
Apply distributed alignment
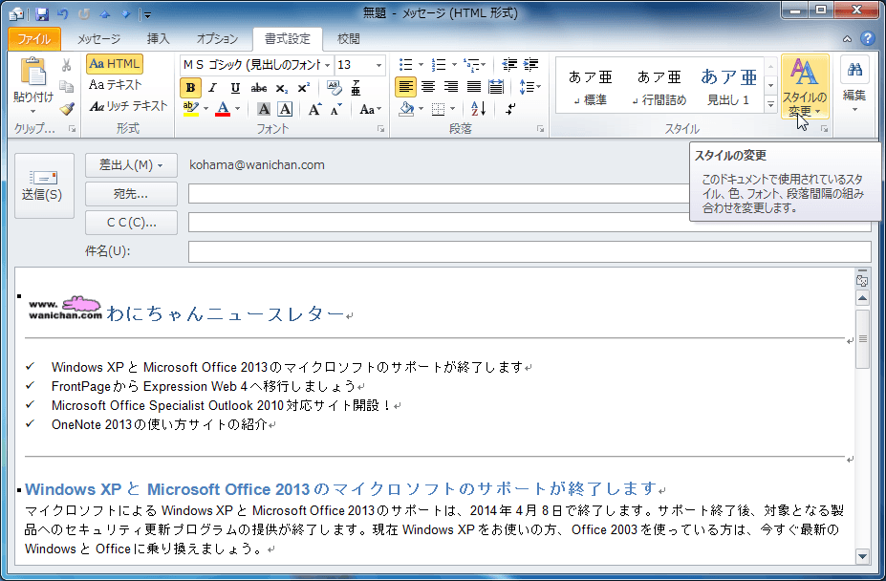click(496, 87)
